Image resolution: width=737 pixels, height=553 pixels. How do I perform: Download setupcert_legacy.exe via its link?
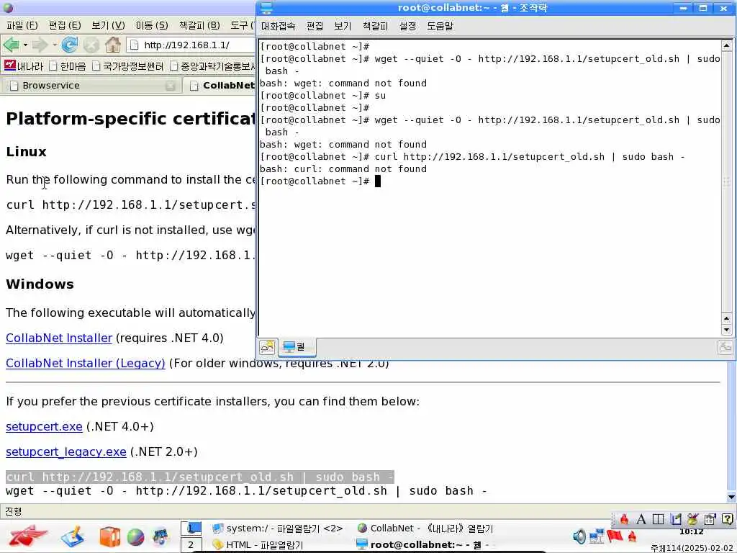(x=65, y=452)
